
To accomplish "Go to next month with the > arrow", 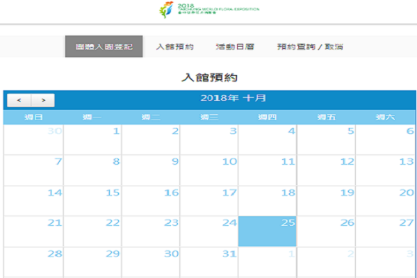I will click(42, 101).
